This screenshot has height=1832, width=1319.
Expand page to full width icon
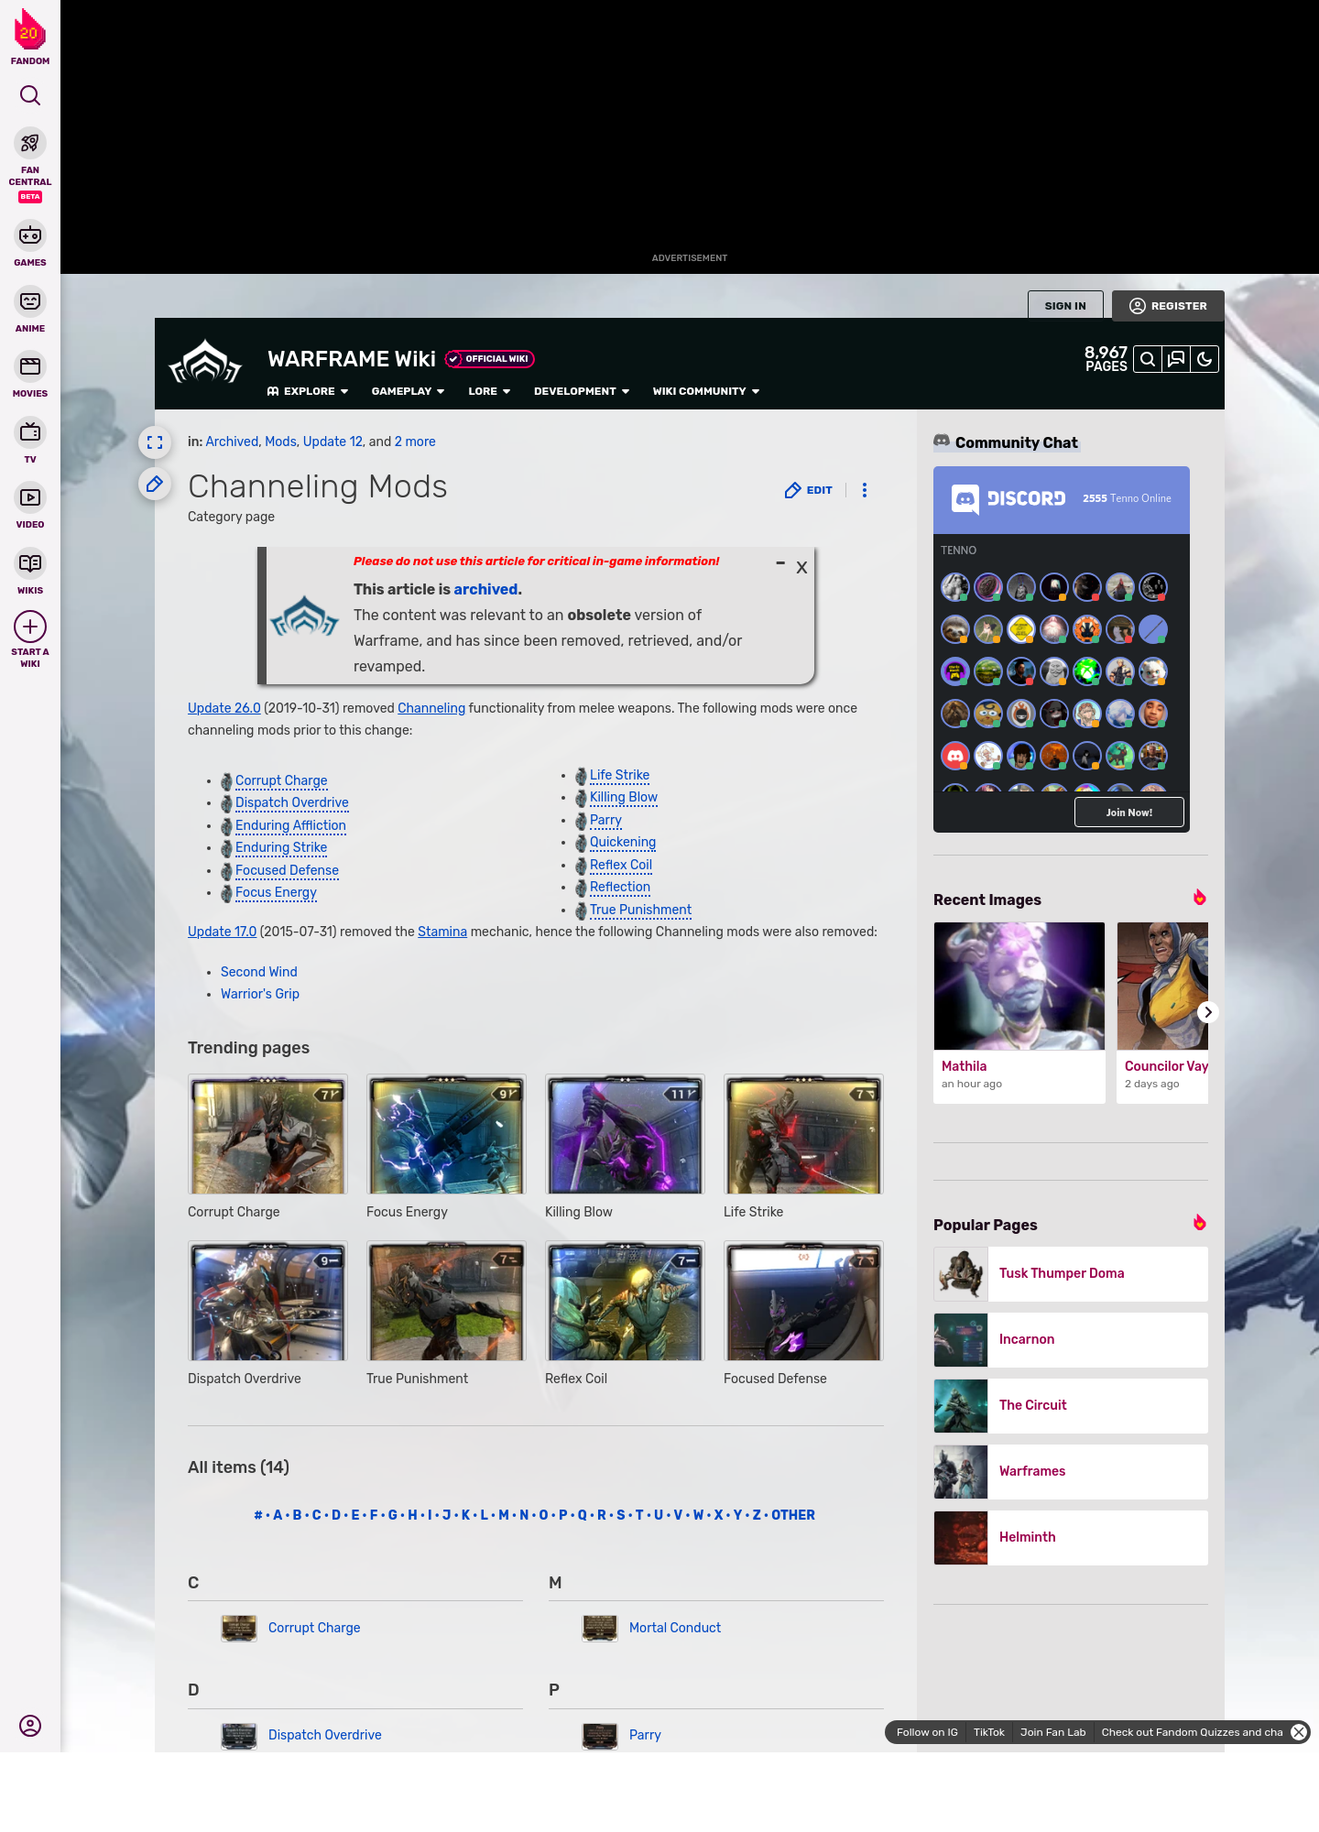click(x=155, y=442)
